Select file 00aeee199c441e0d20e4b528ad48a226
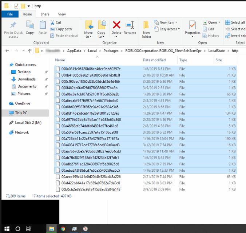 pyautogui.click(x=146, y=177)
